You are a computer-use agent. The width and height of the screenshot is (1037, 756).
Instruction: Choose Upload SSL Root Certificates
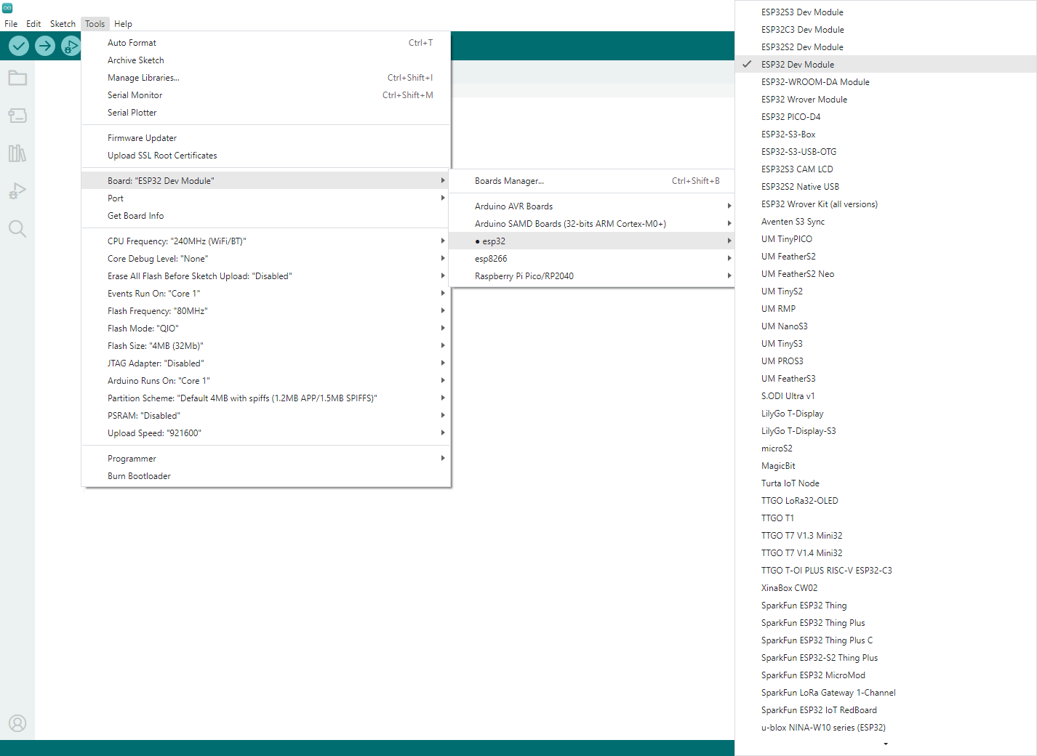tap(266, 156)
